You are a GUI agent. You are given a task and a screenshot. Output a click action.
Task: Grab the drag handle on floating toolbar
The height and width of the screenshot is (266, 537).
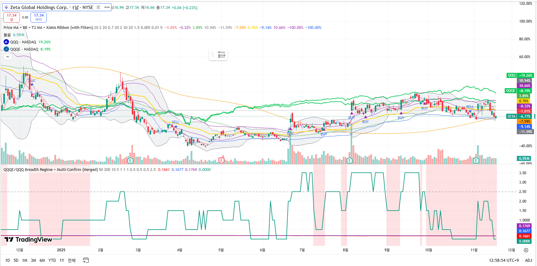pyautogui.click(x=213, y=54)
